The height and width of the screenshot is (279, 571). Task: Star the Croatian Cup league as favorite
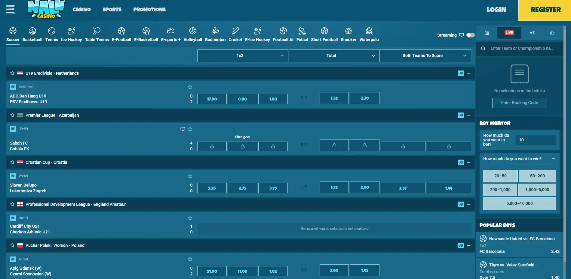(x=12, y=162)
